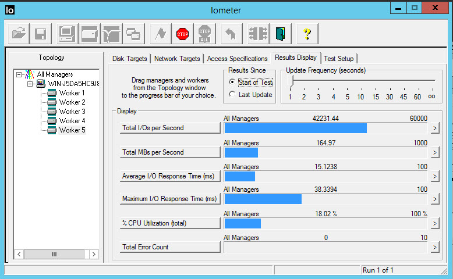Image resolution: width=453 pixels, height=279 pixels.
Task: Select WIN-J5DA5HC9J8 manager in topology tree
Action: point(73,84)
